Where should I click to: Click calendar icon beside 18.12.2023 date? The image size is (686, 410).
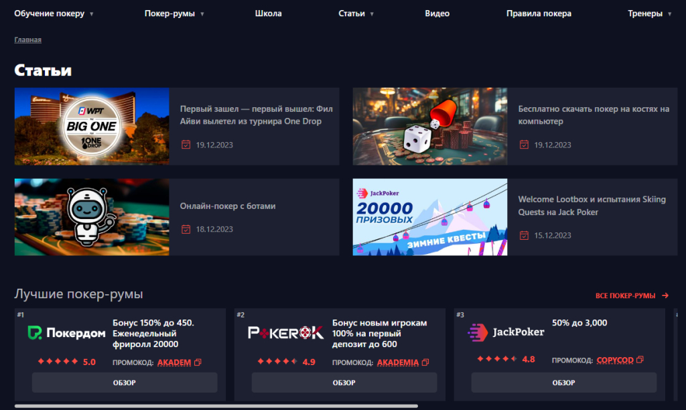pyautogui.click(x=186, y=229)
